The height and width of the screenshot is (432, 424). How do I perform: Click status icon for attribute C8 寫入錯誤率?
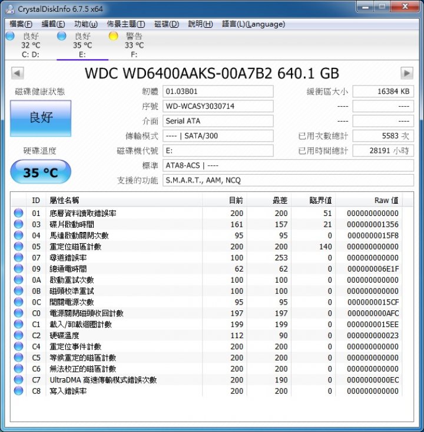(18, 391)
